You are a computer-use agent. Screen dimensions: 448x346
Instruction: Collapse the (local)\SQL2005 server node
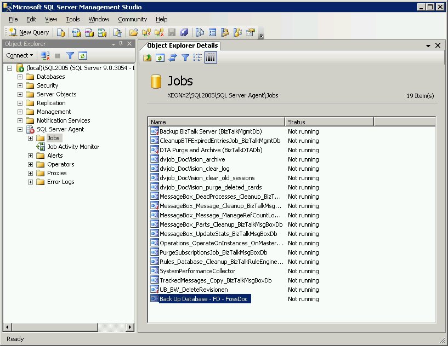click(x=10, y=68)
